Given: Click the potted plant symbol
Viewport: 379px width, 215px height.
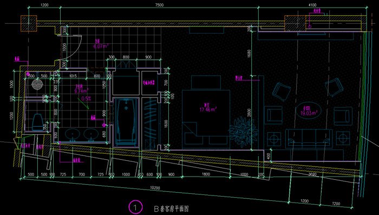Looking at the screenshot, I should (x=243, y=131).
